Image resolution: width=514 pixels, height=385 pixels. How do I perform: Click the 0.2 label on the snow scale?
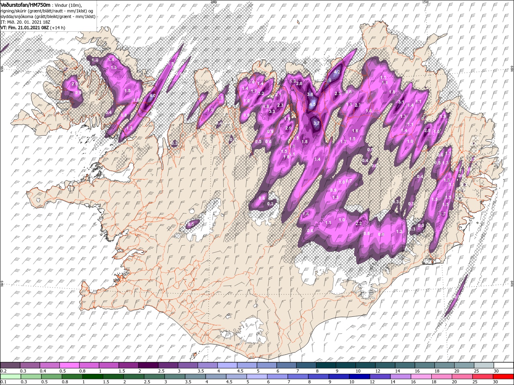click(3, 371)
